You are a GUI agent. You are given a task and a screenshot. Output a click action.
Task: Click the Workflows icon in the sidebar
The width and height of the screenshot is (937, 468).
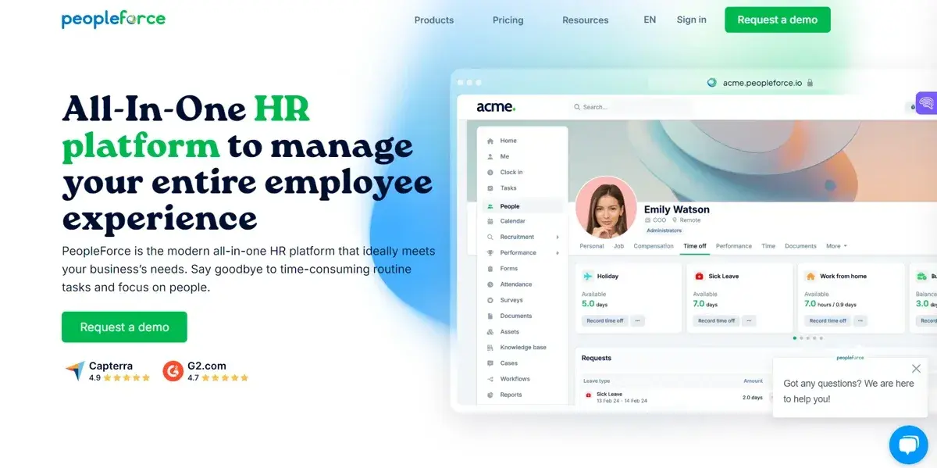(490, 378)
